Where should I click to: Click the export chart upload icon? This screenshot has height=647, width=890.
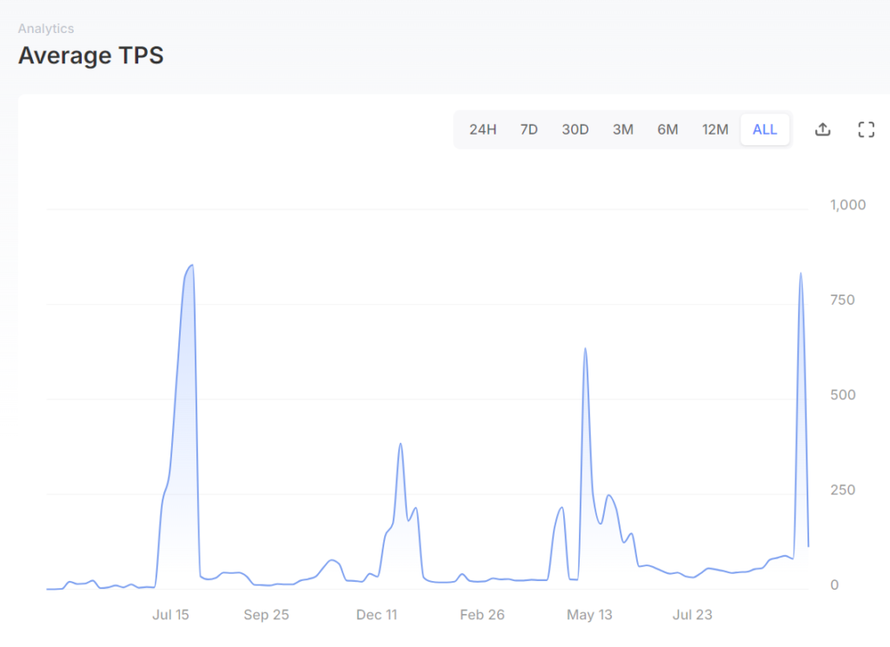822,129
